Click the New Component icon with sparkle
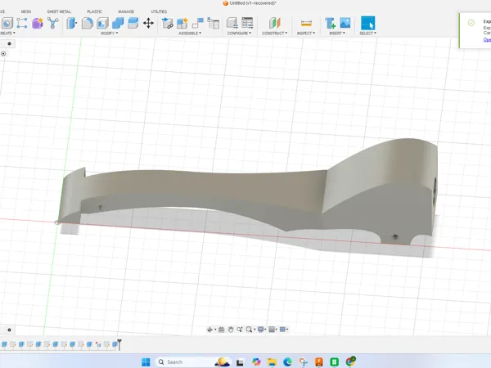The width and height of the screenshot is (491, 368). coord(182,23)
